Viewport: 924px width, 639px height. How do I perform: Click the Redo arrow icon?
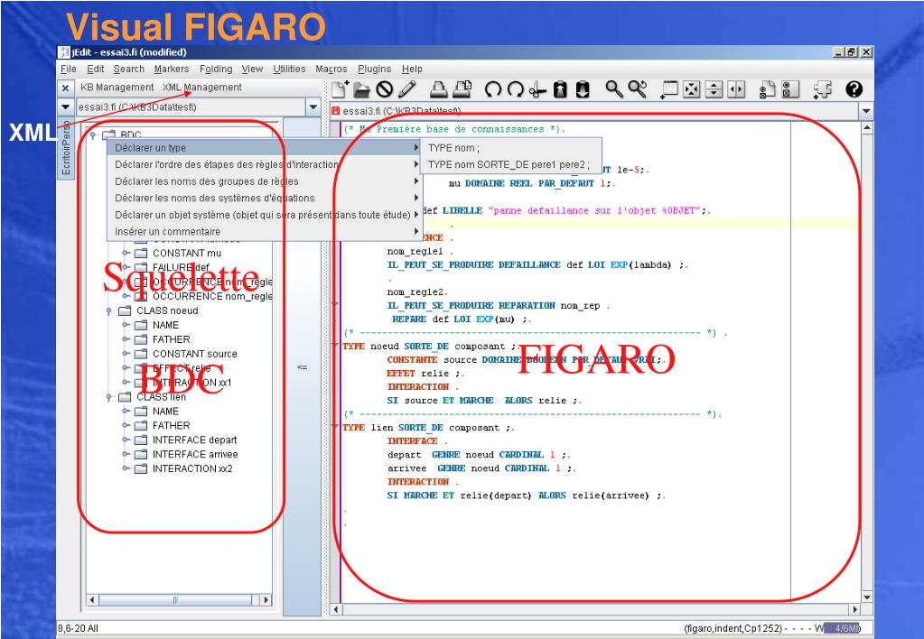[x=515, y=89]
